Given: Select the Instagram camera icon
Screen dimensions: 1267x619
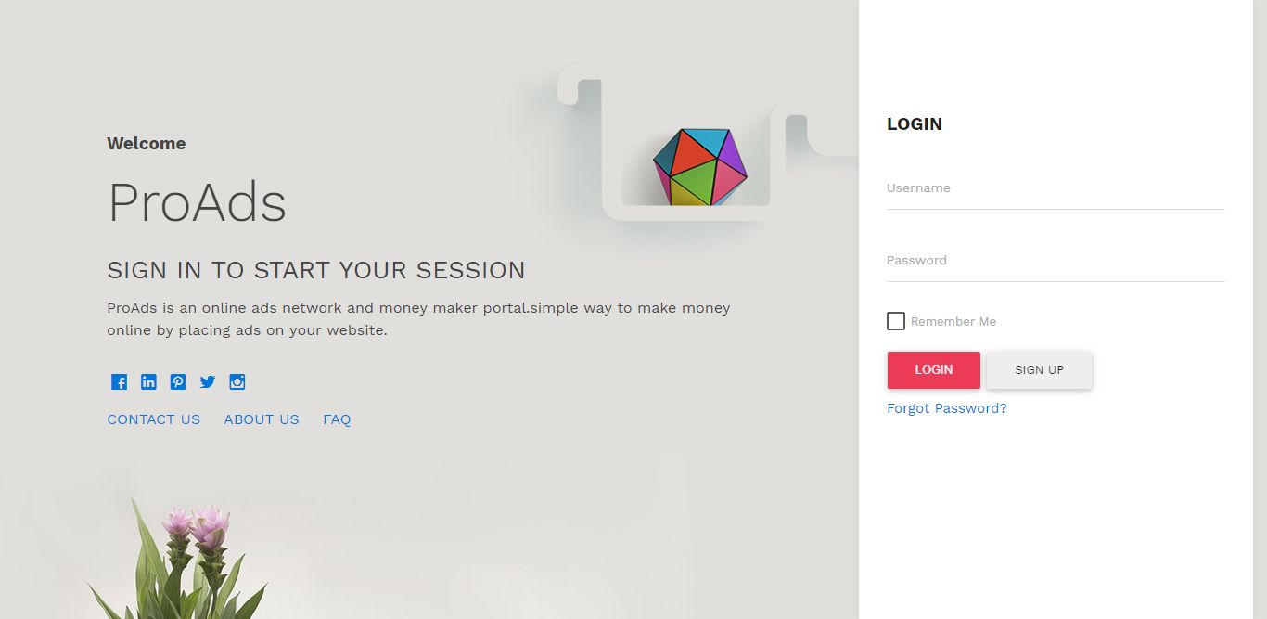Looking at the screenshot, I should point(237,382).
